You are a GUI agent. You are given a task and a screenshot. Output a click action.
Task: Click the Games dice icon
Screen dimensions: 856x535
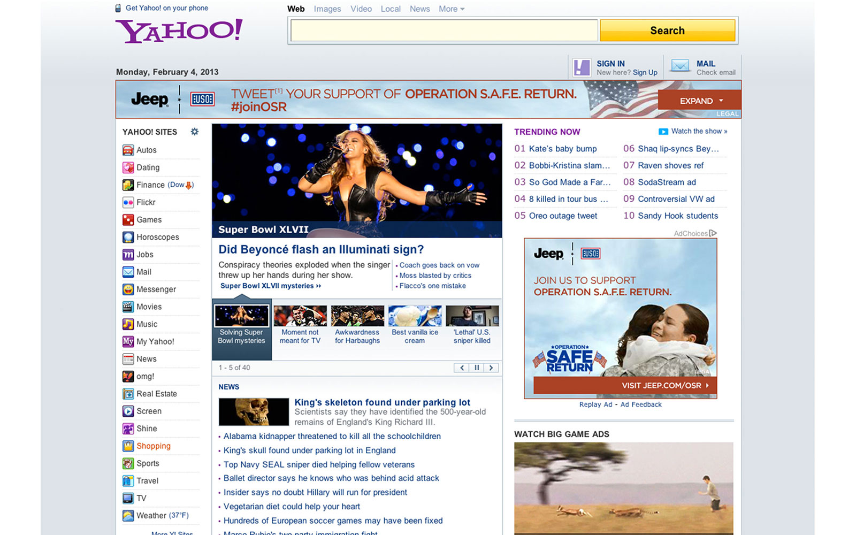[128, 220]
